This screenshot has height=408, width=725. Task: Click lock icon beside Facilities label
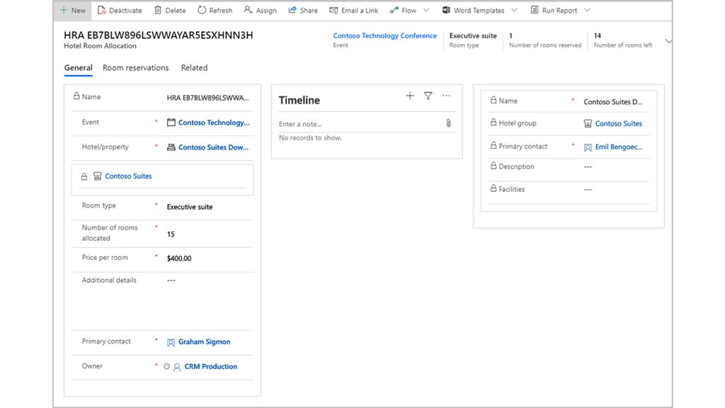click(x=493, y=188)
